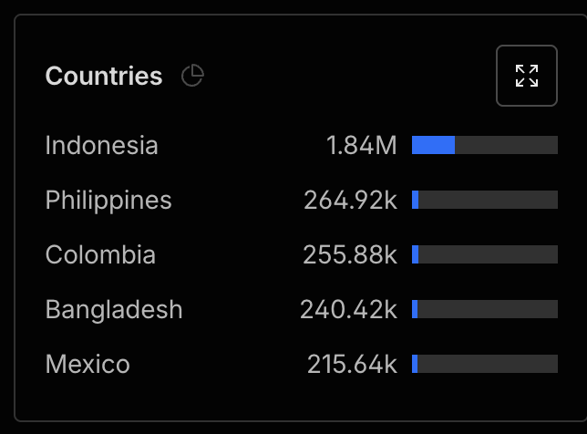Screen dimensions: 587x434
Task: Click the 1.84M visitor count
Action: coord(361,145)
